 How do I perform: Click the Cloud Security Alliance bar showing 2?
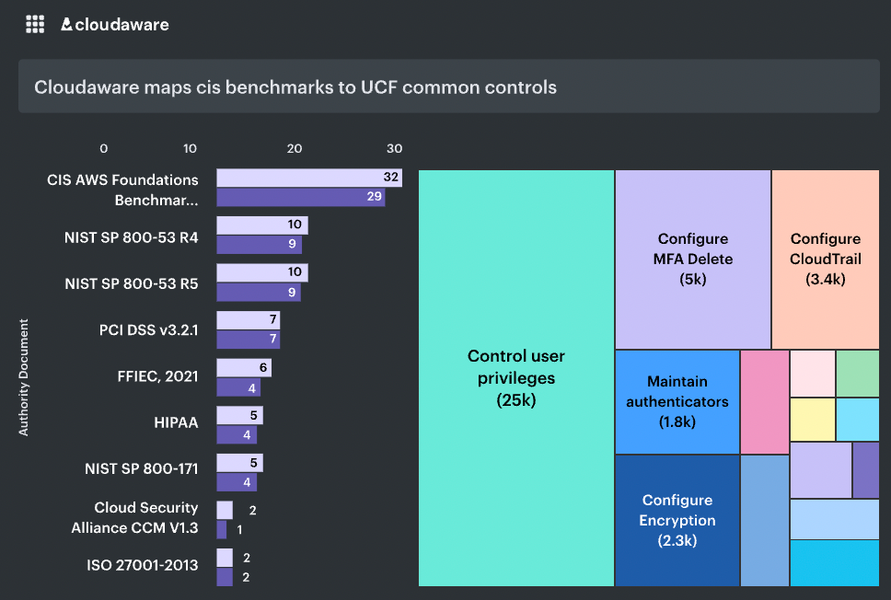pyautogui.click(x=225, y=510)
